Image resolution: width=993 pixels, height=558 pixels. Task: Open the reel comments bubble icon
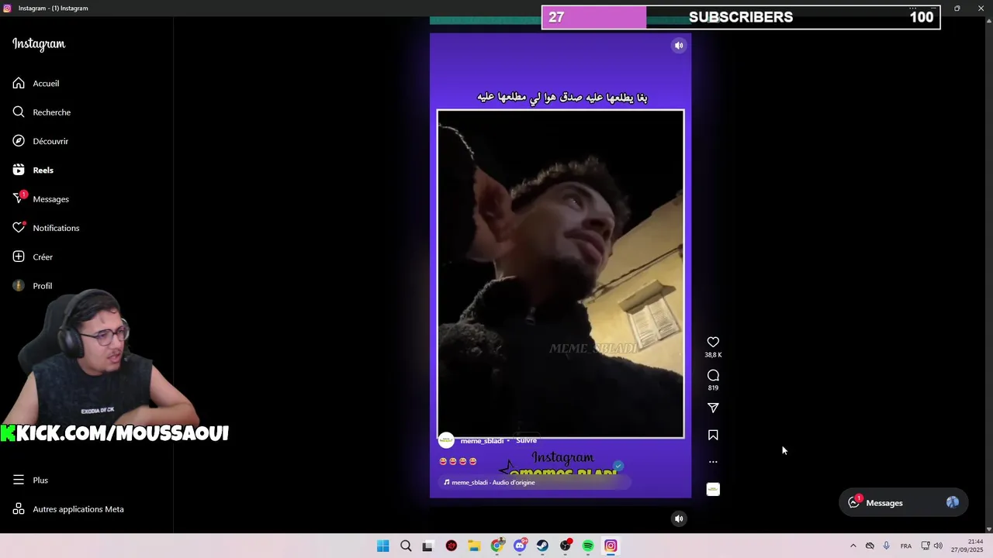(713, 375)
